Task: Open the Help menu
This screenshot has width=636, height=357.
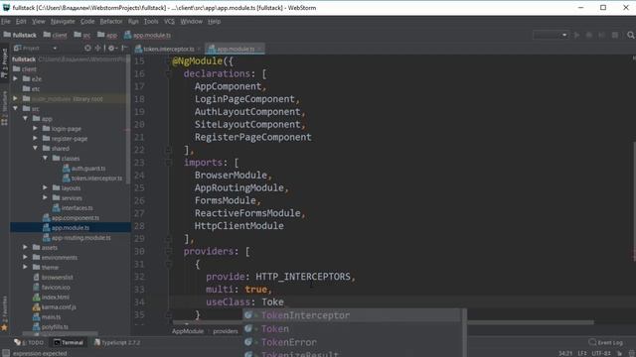Action: pos(215,22)
